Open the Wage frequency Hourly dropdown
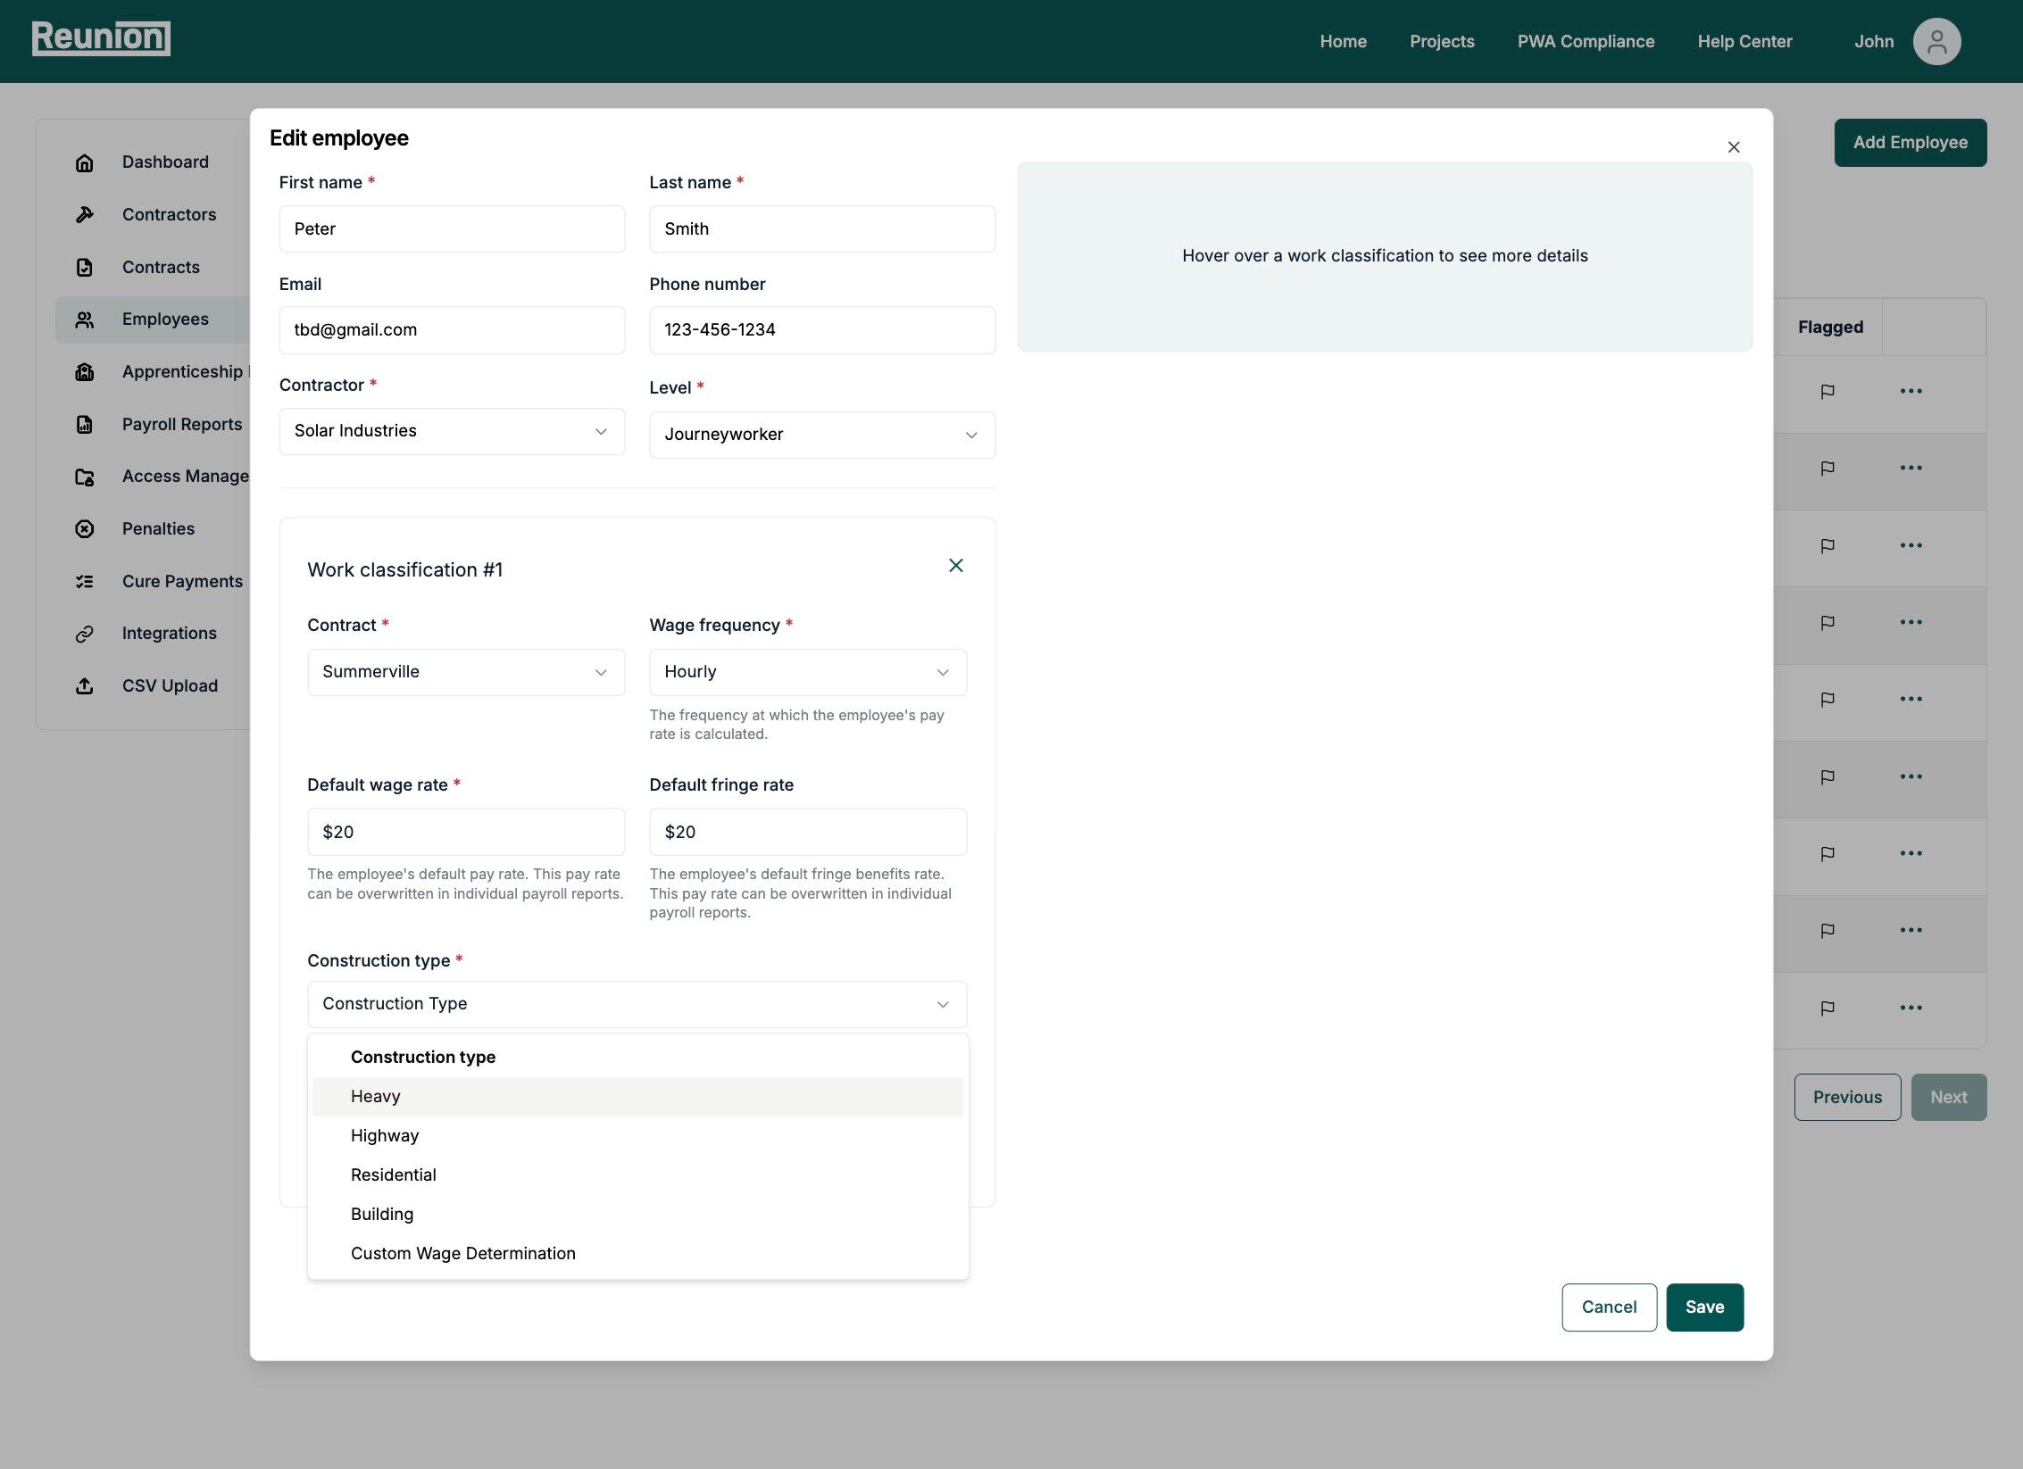This screenshot has width=2023, height=1469. coord(807,672)
